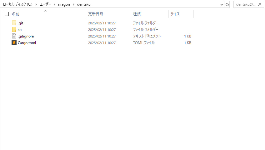Click the .gitignore text document icon
The width and height of the screenshot is (265, 150).
(x=14, y=36)
